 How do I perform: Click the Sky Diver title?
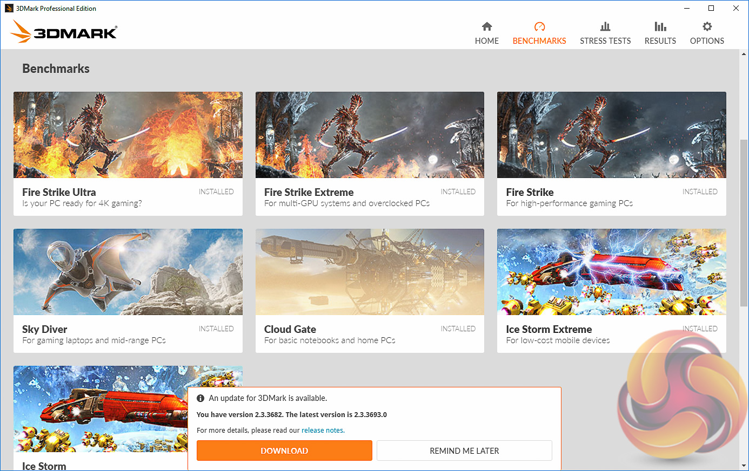[45, 329]
